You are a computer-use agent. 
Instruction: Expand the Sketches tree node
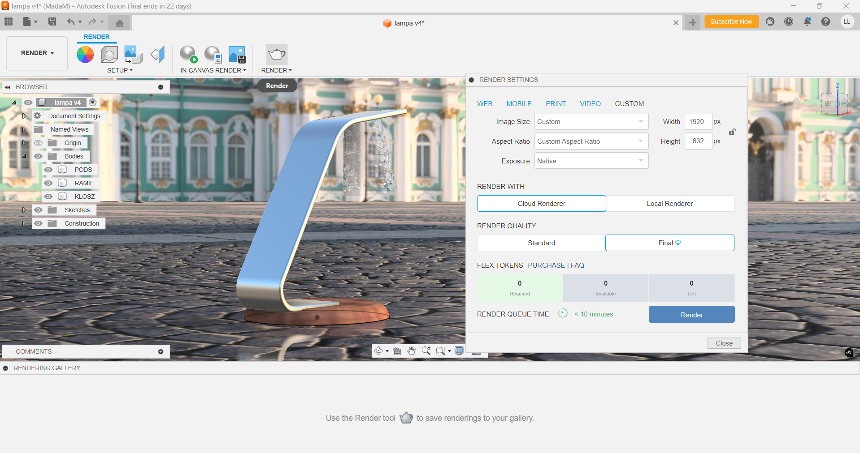[x=24, y=210]
